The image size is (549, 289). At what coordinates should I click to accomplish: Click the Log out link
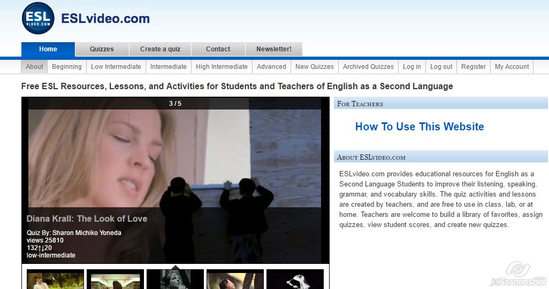click(x=441, y=67)
